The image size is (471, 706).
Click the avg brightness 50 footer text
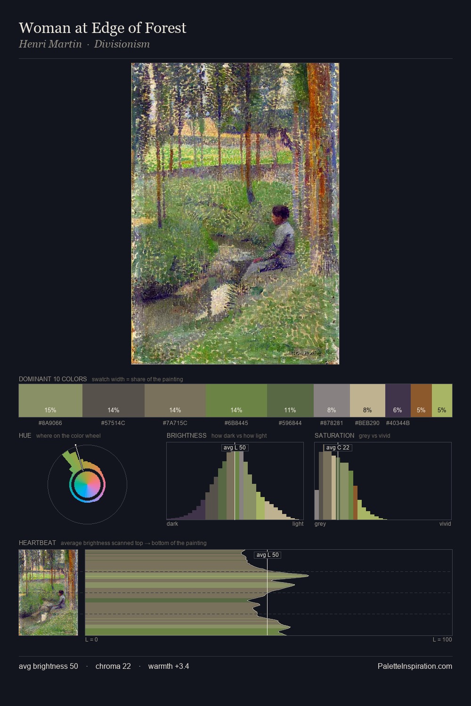point(49,666)
